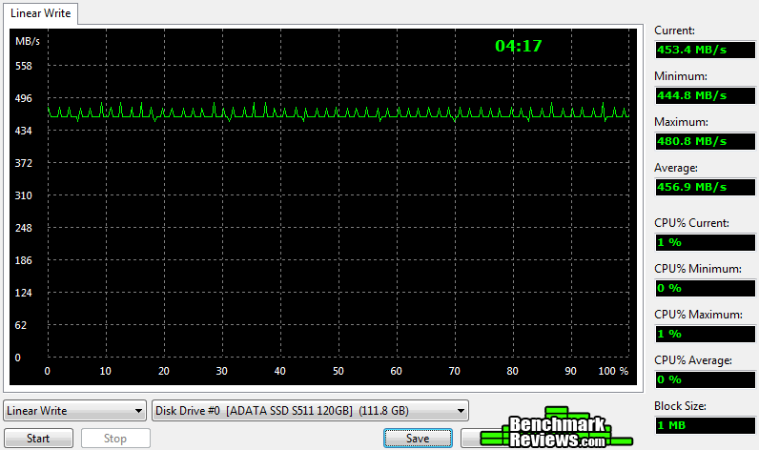759x450 pixels.
Task: Click the Stop button
Action: click(x=115, y=439)
